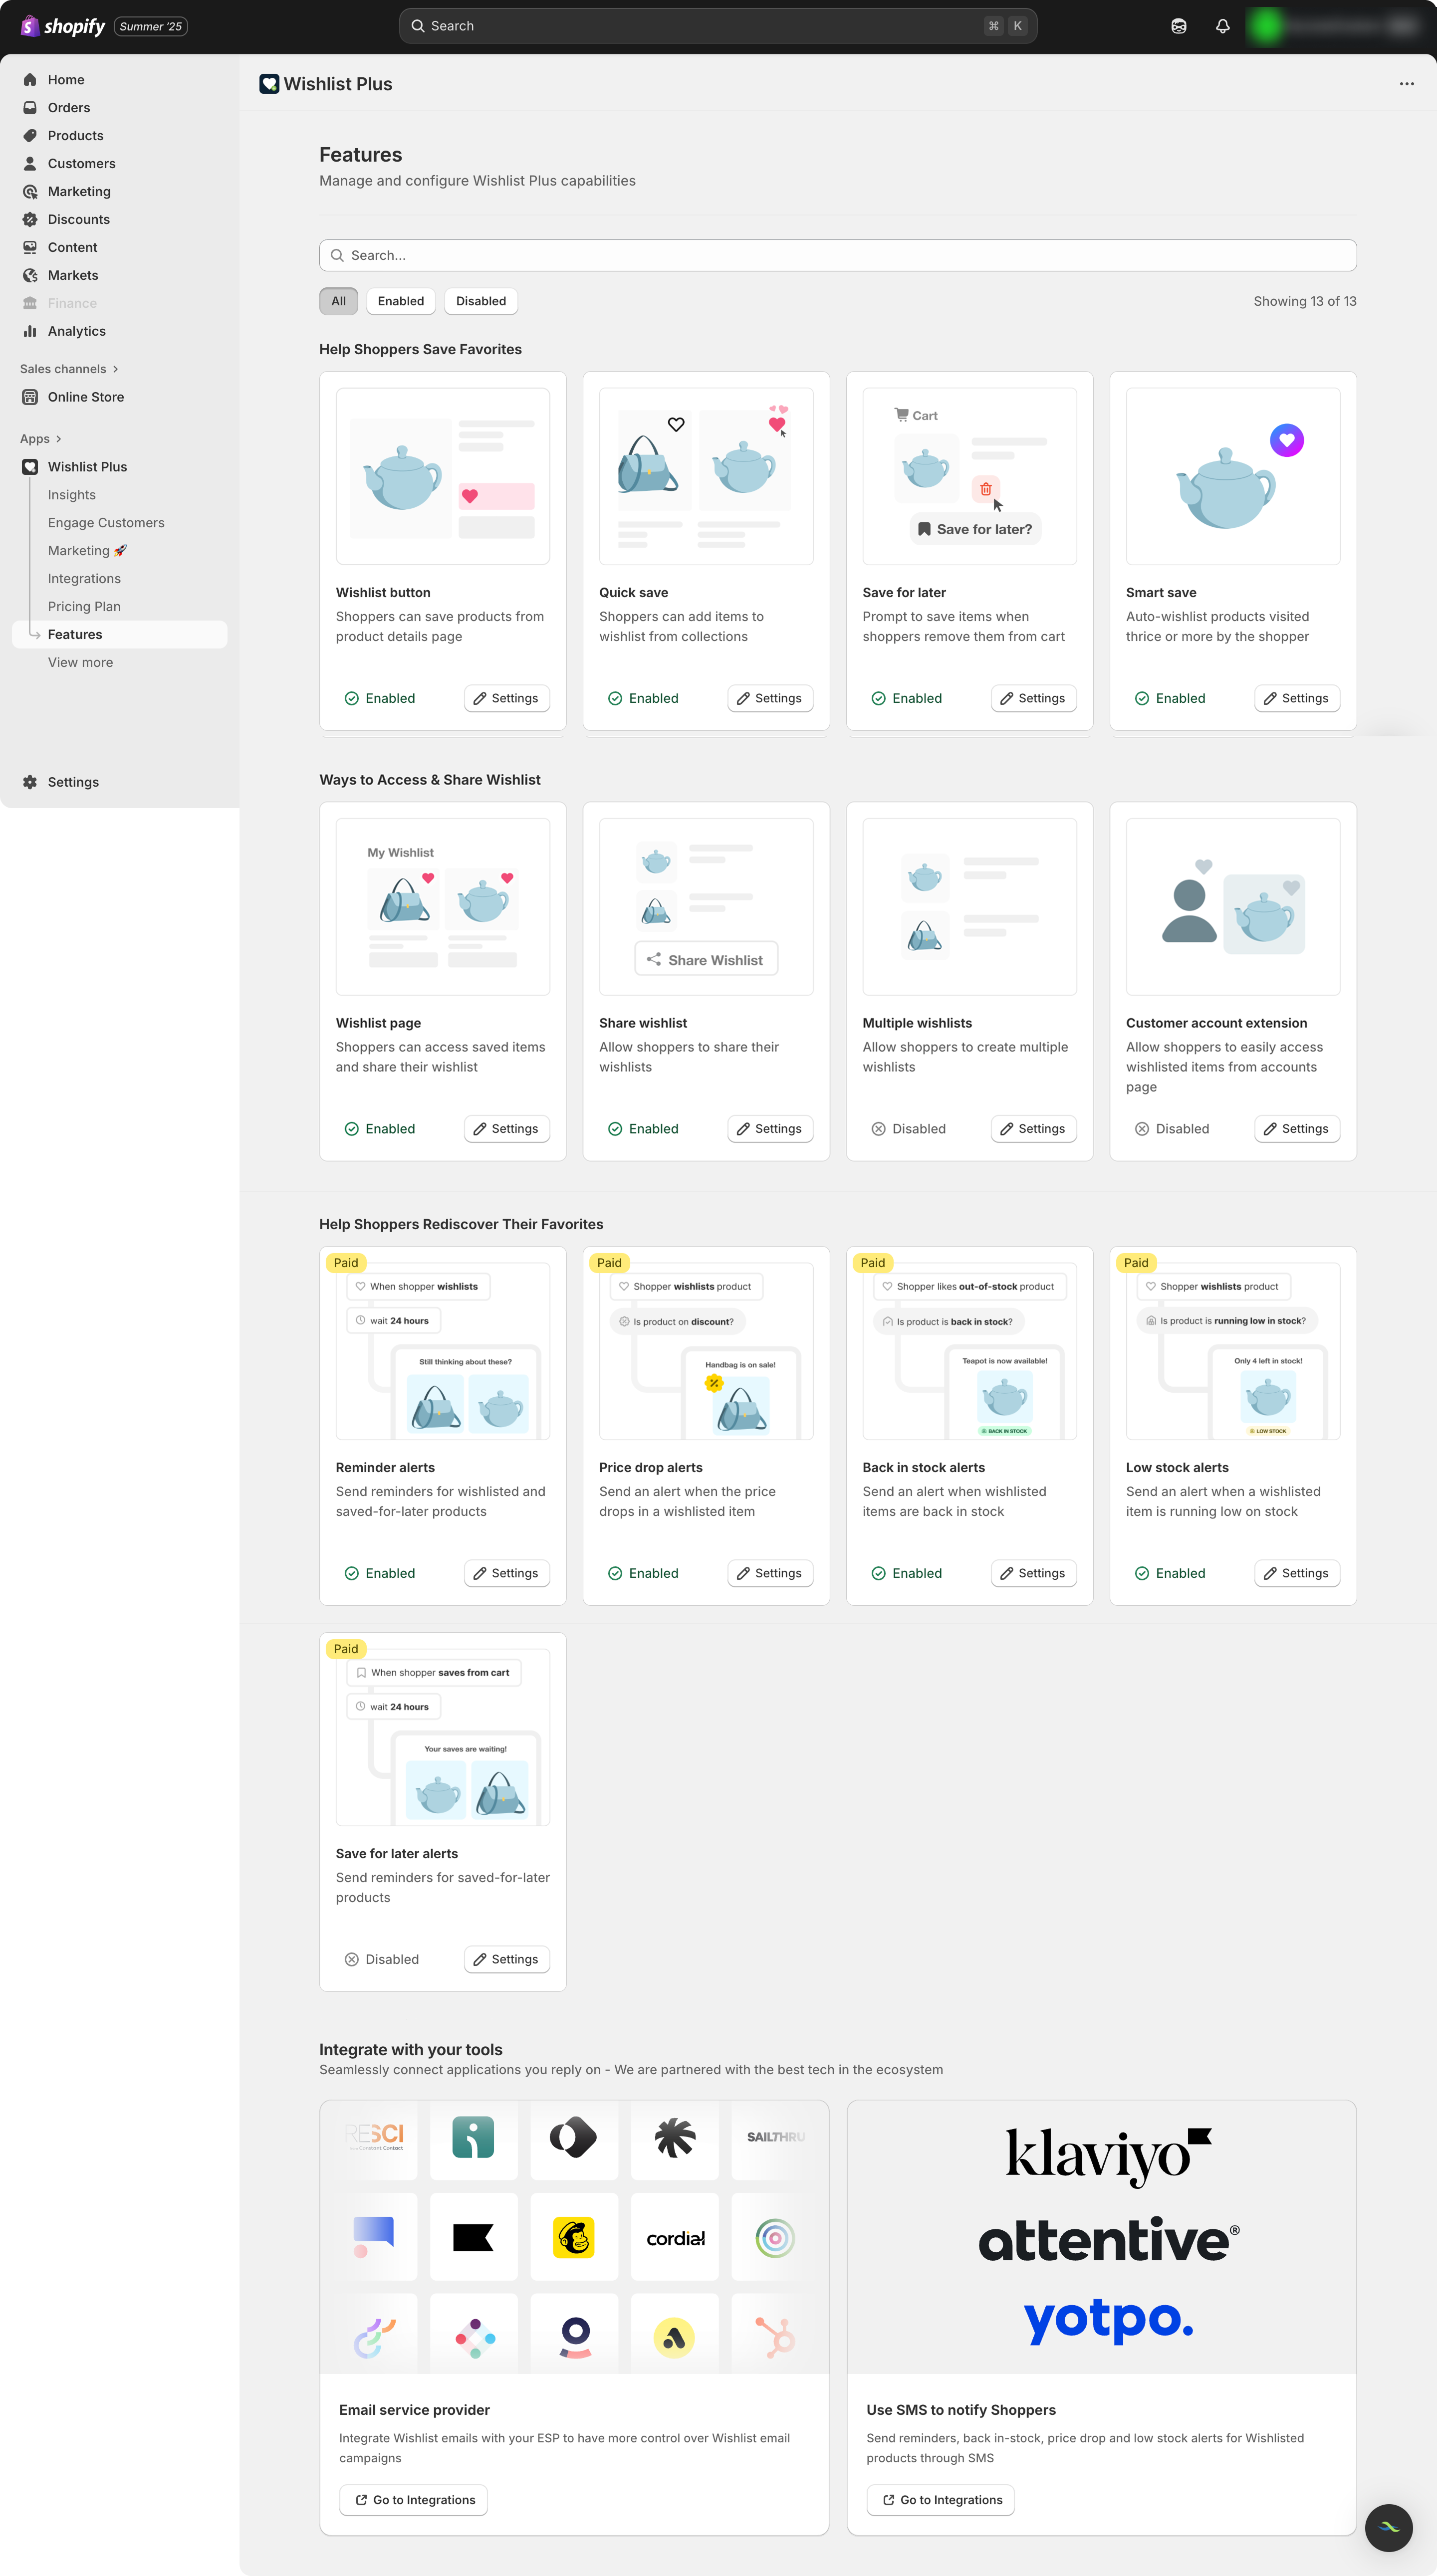
Task: Open Settings for Price drop alerts
Action: pyautogui.click(x=769, y=1573)
